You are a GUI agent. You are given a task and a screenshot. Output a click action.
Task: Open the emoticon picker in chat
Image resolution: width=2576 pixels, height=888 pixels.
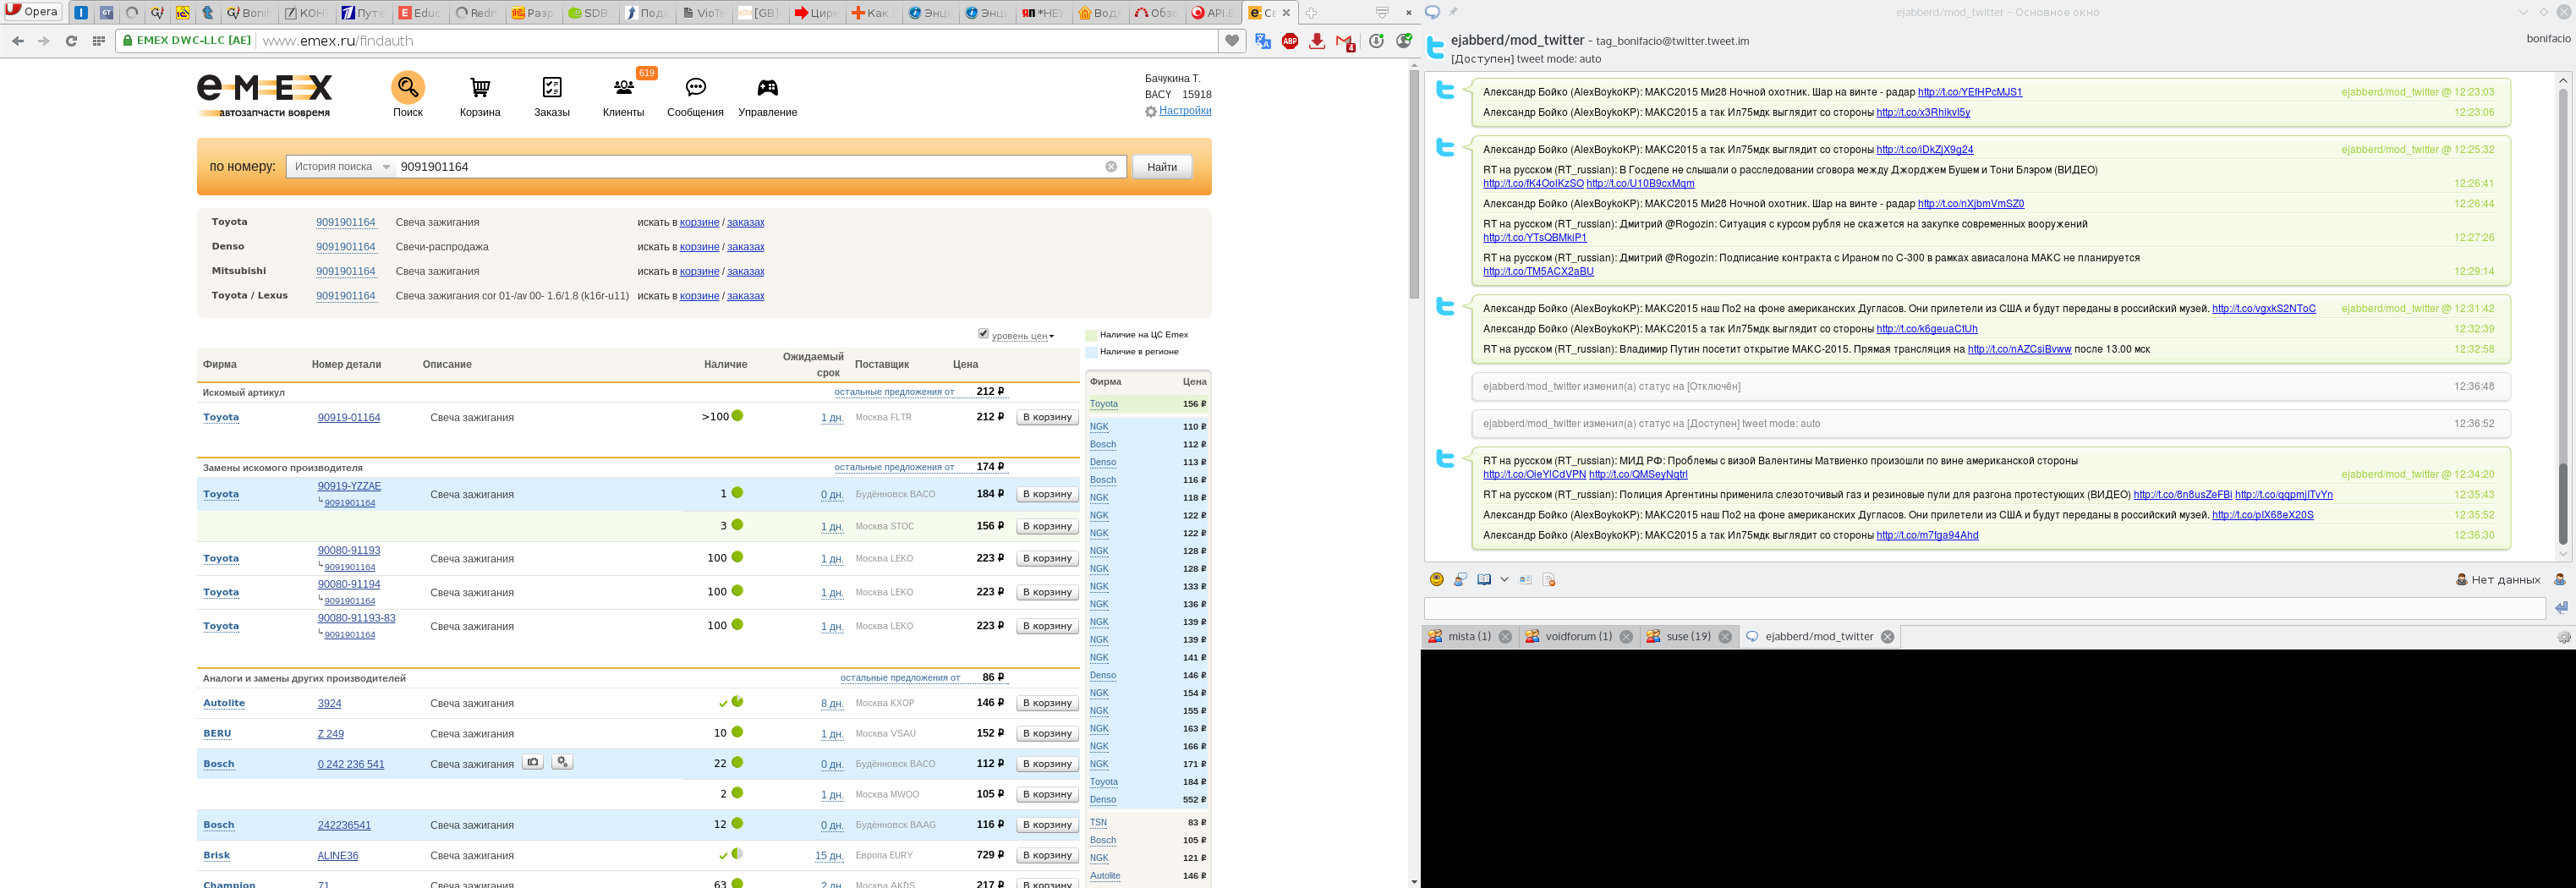click(1437, 580)
